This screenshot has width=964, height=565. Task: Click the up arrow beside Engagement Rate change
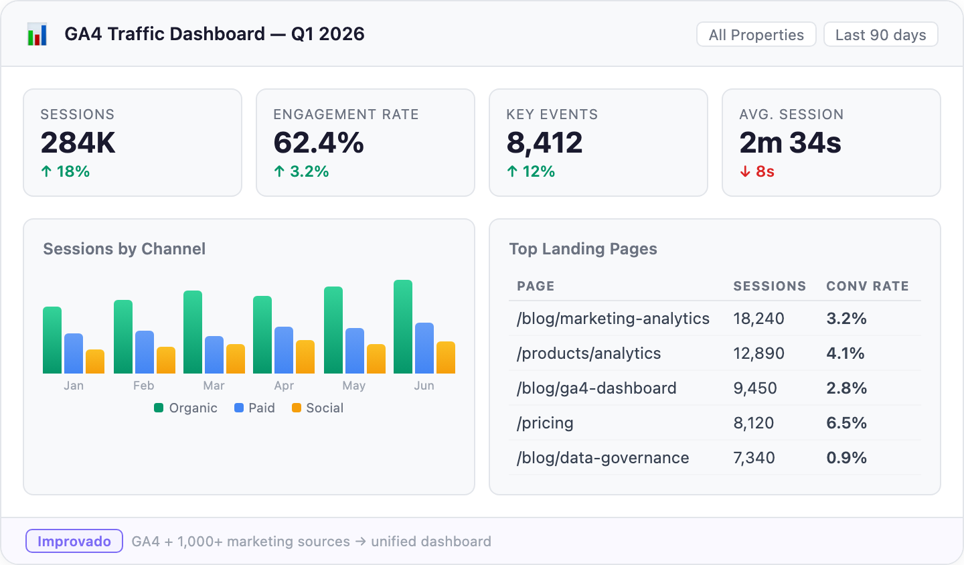pos(278,171)
